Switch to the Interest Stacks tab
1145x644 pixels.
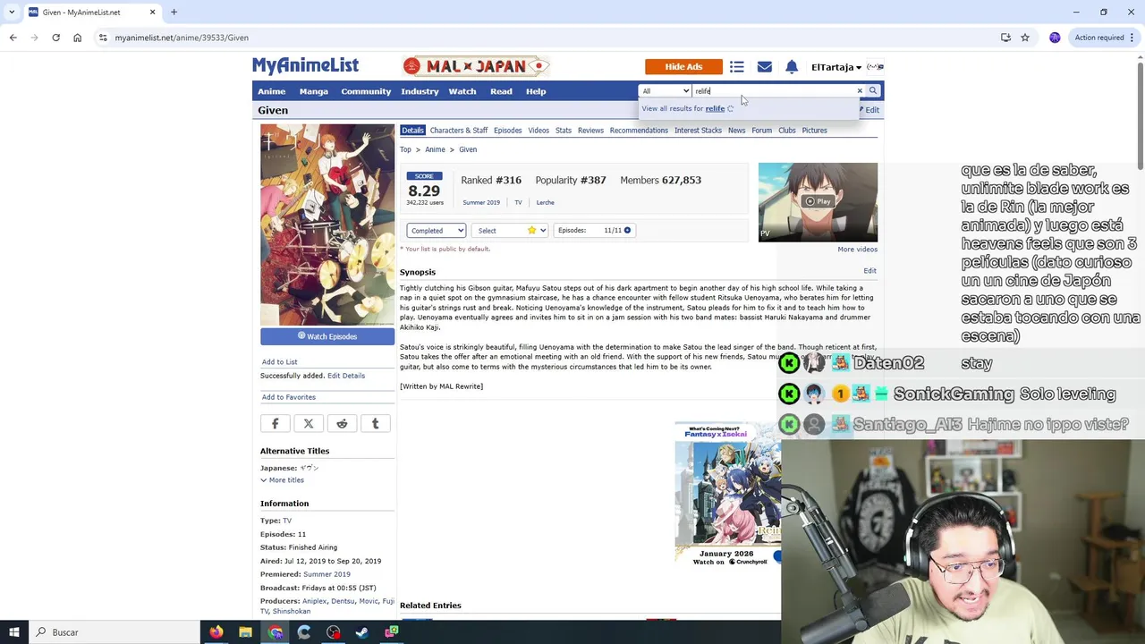pos(698,131)
